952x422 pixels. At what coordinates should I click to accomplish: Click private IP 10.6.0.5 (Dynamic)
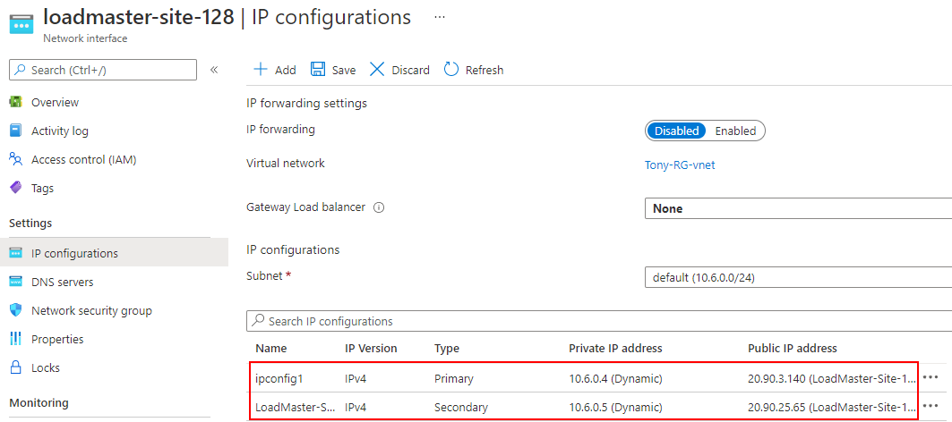(615, 407)
